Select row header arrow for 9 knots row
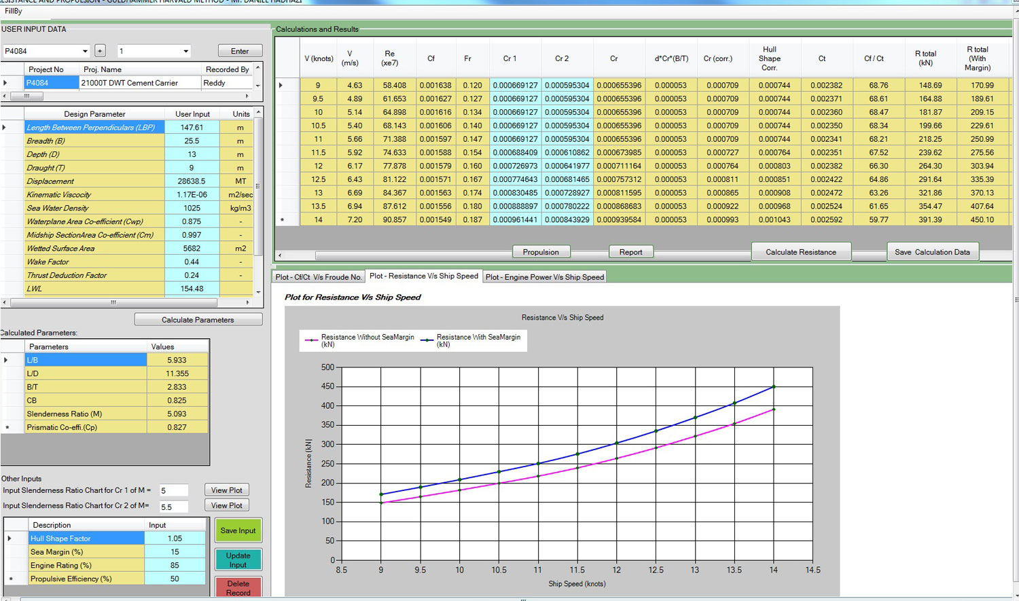The image size is (1019, 601). click(281, 86)
